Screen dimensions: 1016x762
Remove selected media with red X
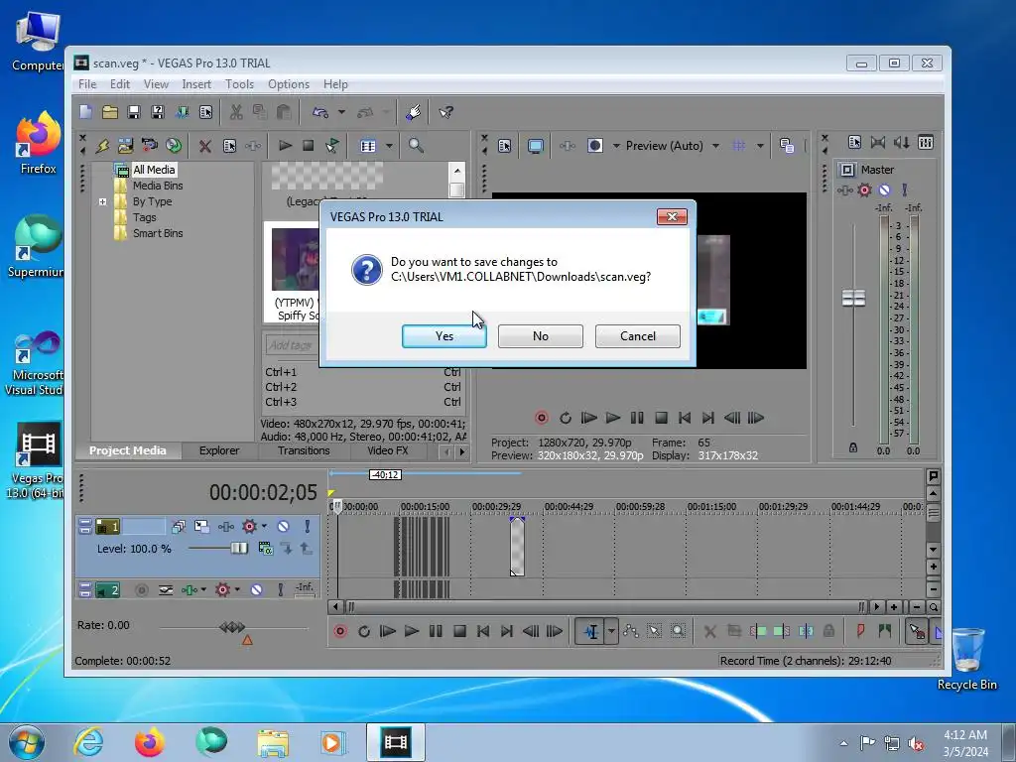pyautogui.click(x=204, y=146)
